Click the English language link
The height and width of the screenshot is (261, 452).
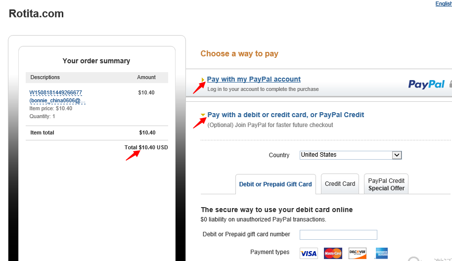(444, 3)
